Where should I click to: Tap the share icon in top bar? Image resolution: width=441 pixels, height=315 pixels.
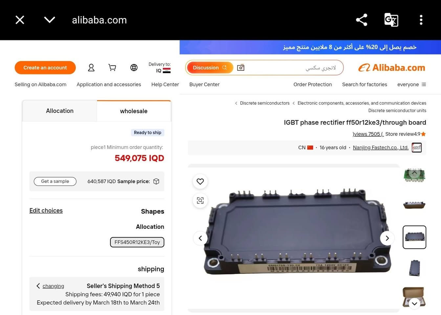362,20
